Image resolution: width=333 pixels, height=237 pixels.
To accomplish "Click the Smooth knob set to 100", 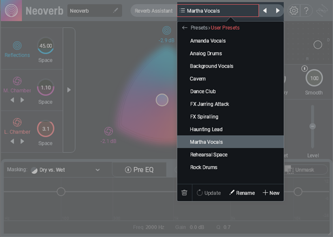I will point(314,78).
